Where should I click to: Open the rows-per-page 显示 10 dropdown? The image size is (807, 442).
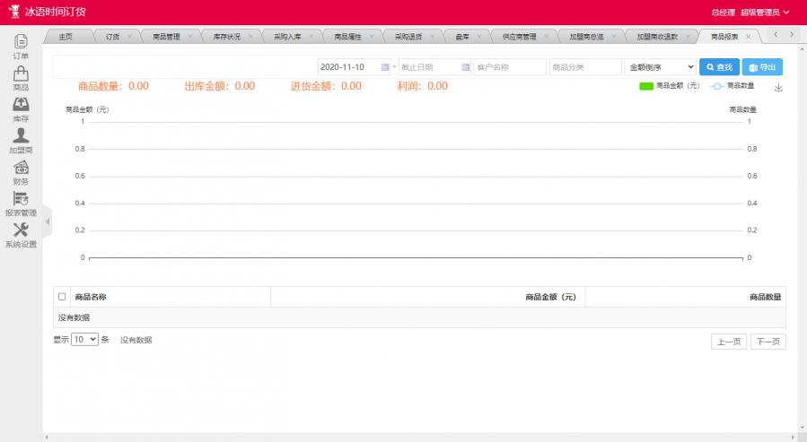(x=85, y=340)
